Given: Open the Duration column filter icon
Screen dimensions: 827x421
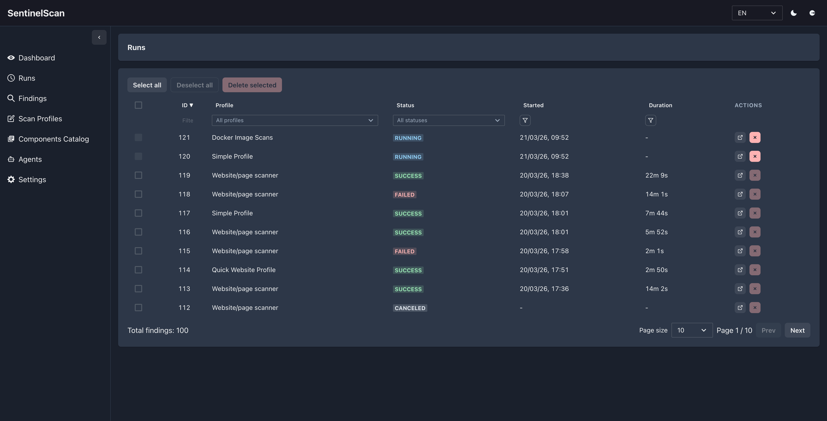Looking at the screenshot, I should coord(650,120).
